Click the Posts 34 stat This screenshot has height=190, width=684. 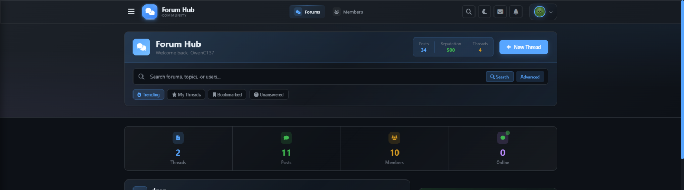coord(424,47)
